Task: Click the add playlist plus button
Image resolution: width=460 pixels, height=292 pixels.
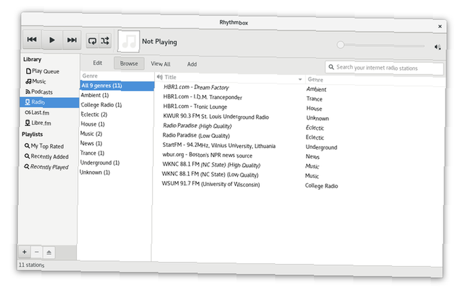Action: pyautogui.click(x=24, y=252)
